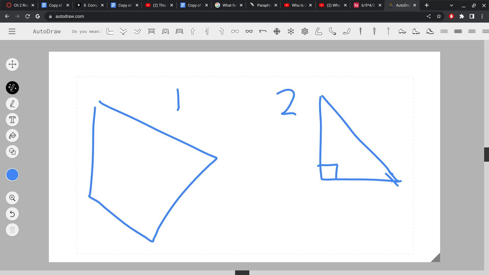Expand the Chrome tab search dropdown
Viewport: 489px width, 275px height.
pos(451,5)
